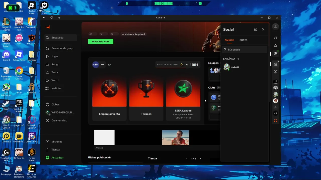Open friend NaTa02 in the online list
321x180 pixels.
tap(245, 67)
